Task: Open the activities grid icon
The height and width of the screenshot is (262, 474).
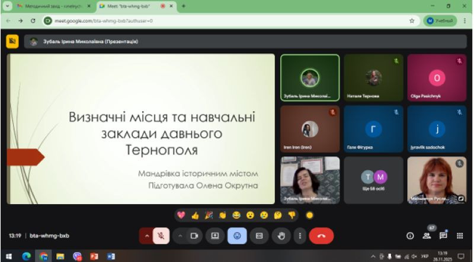Action: [x=460, y=235]
